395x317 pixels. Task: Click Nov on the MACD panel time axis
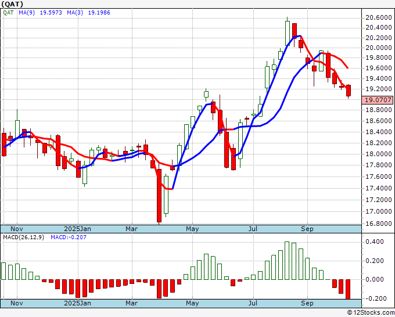click(17, 303)
